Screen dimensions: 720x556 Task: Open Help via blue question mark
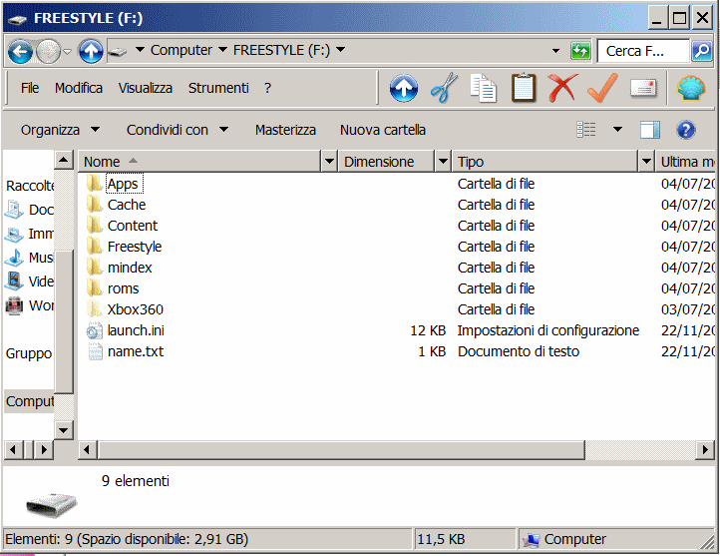pos(685,130)
